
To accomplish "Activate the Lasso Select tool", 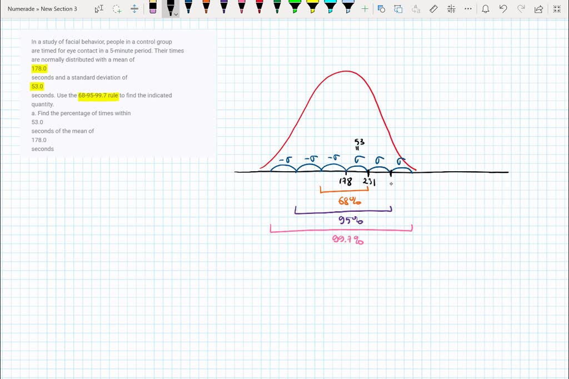I will click(x=117, y=9).
